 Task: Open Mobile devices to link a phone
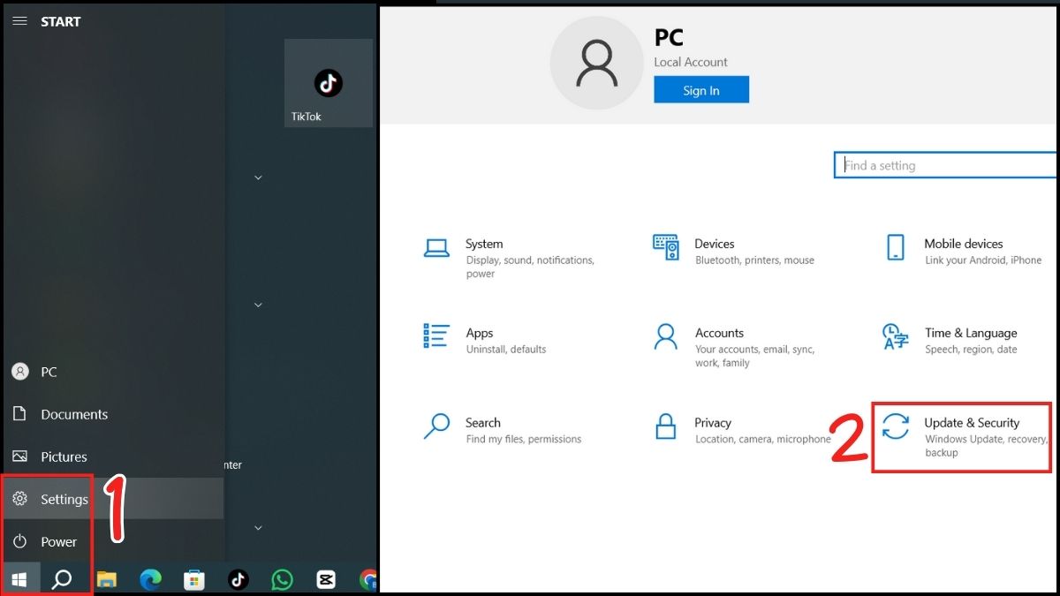point(963,252)
